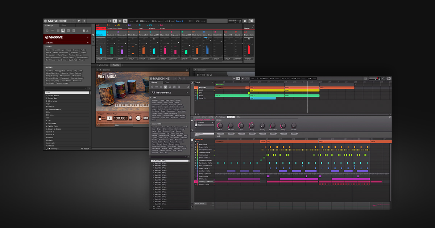Viewport: 435px width, 228px height.
Task: Click the record button in front window transport
Action: 243,79
